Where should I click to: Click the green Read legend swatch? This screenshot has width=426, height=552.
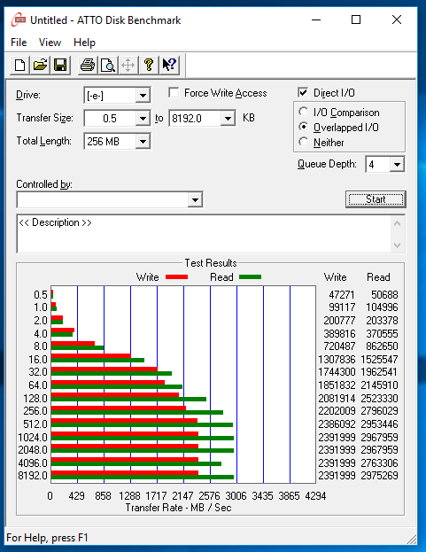(x=250, y=277)
